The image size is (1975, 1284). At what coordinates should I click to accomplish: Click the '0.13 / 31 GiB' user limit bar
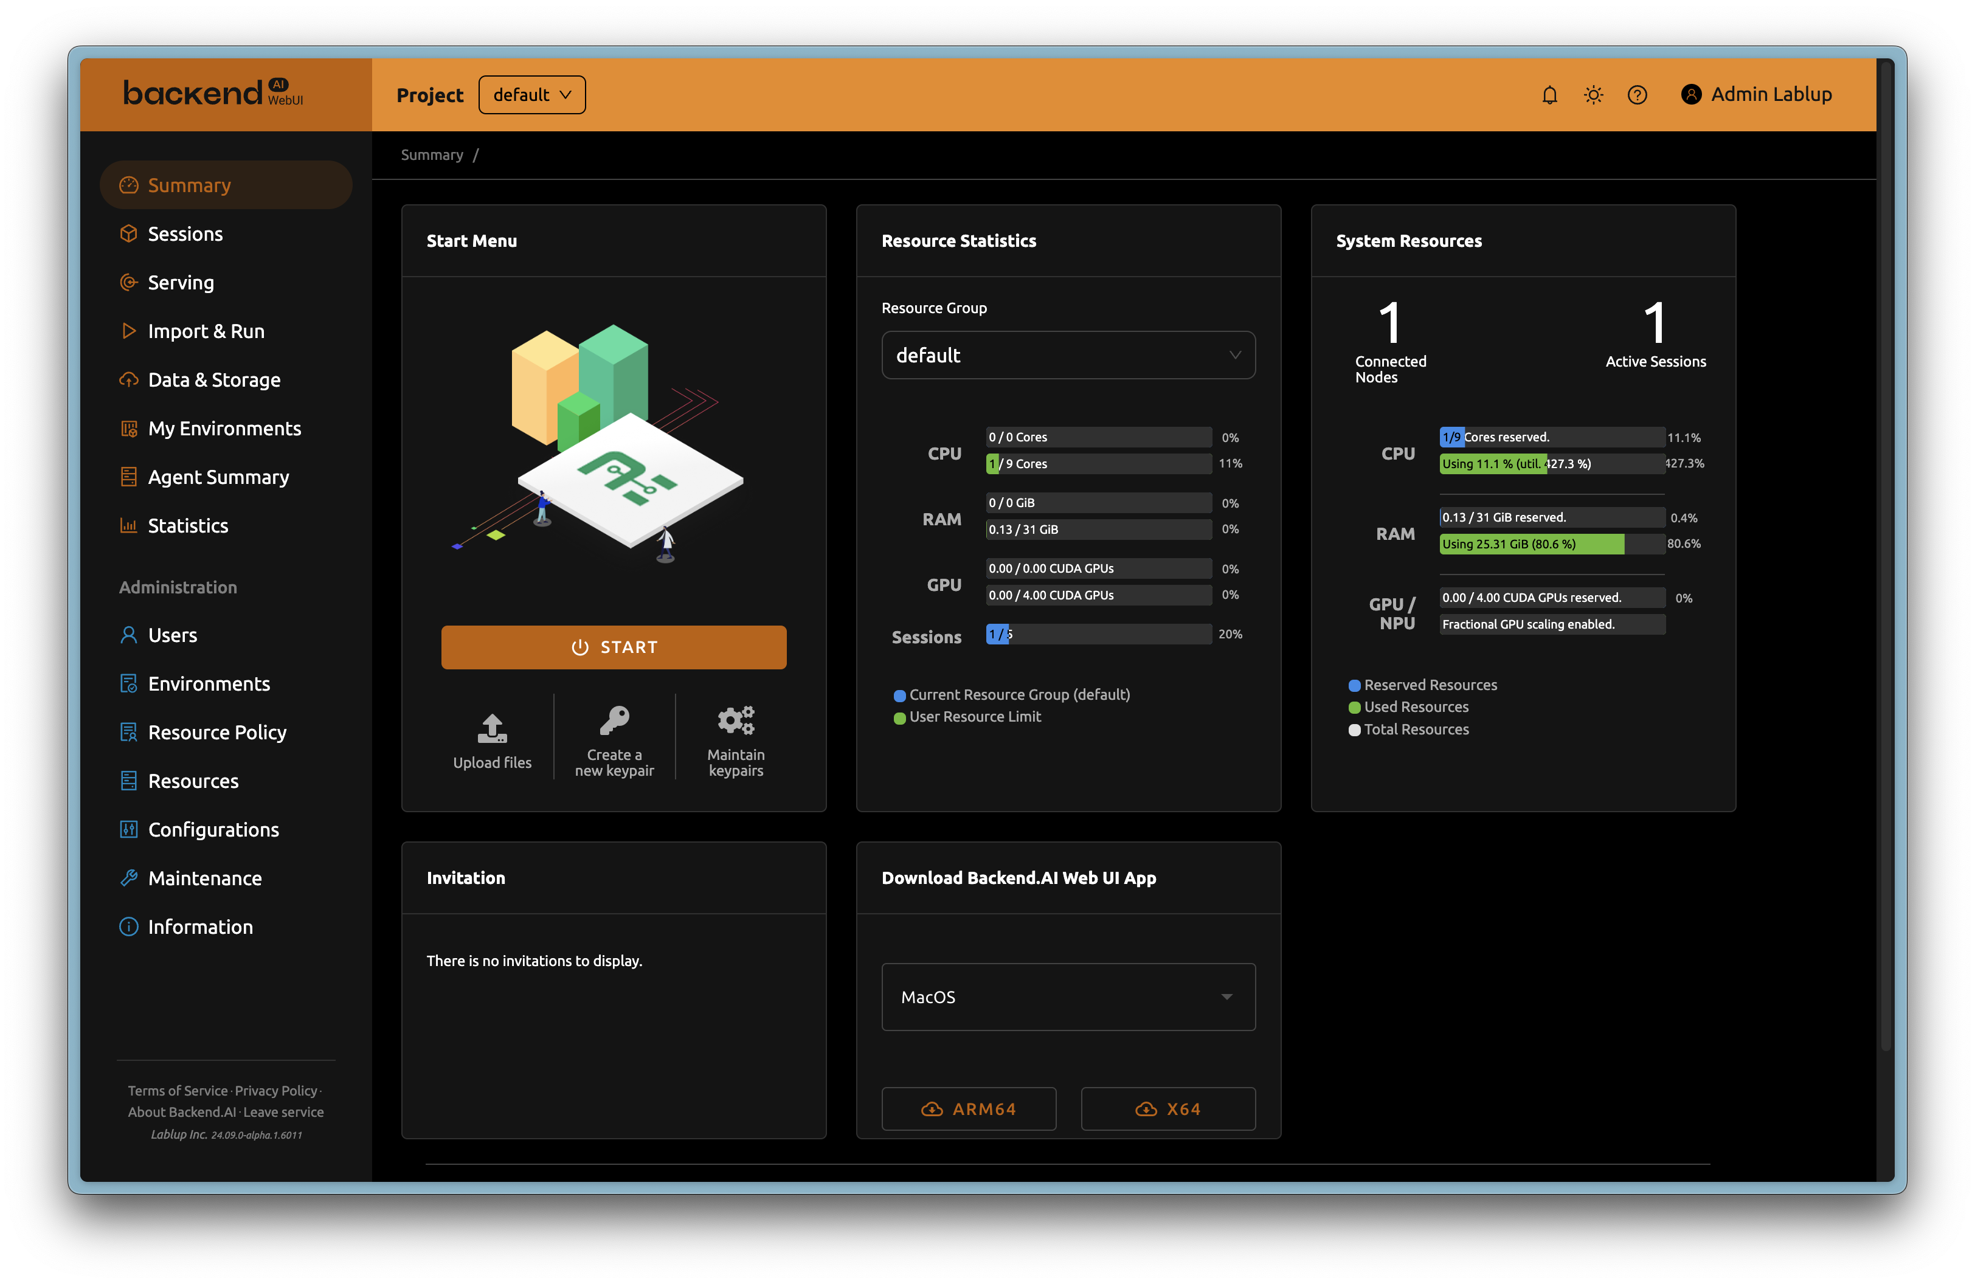coord(1099,529)
